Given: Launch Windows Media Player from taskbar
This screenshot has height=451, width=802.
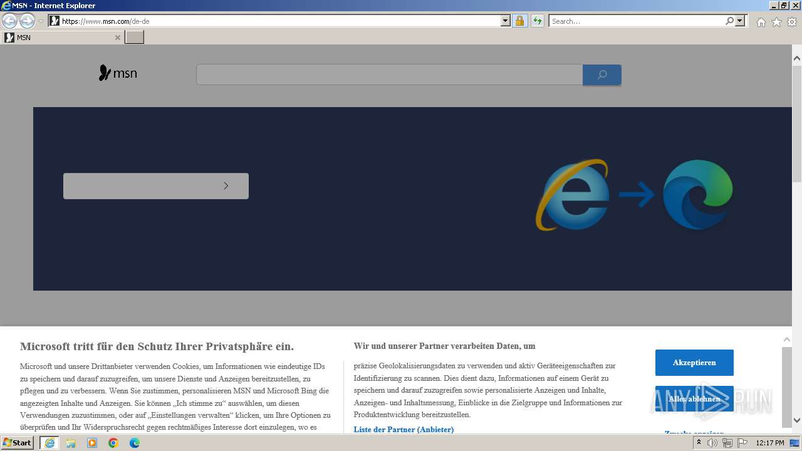Looking at the screenshot, I should coord(92,443).
